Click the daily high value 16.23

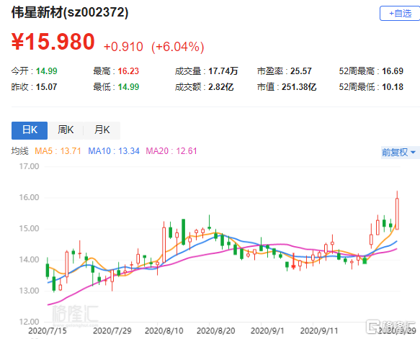coord(128,71)
